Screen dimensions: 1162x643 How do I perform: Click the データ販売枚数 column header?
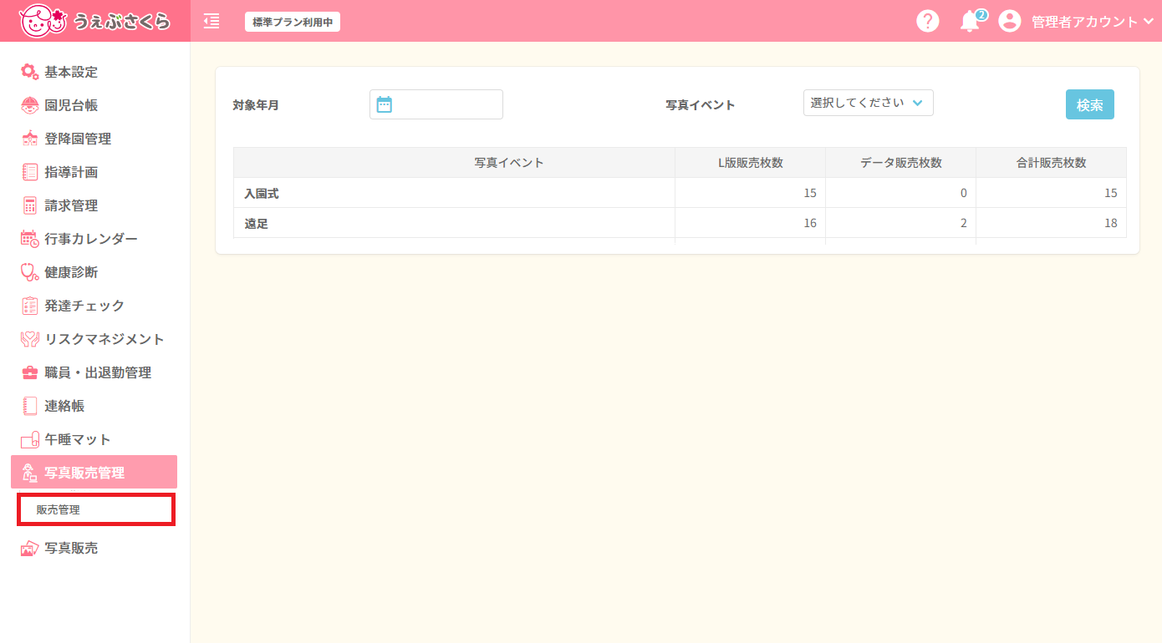click(901, 163)
